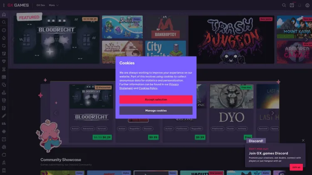Click the Manage cookies button
The width and height of the screenshot is (312, 175).
pos(156,111)
